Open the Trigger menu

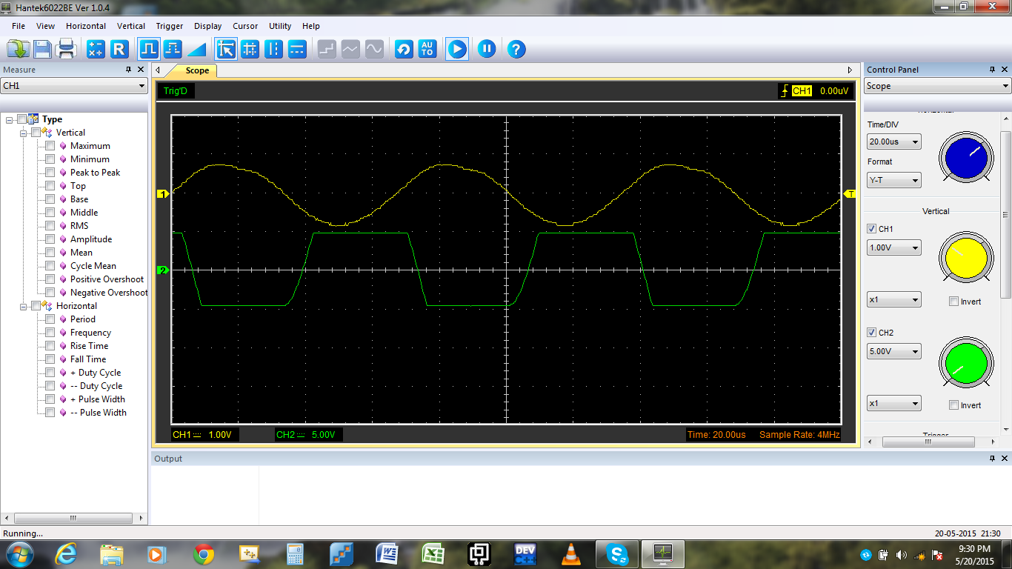tap(170, 26)
